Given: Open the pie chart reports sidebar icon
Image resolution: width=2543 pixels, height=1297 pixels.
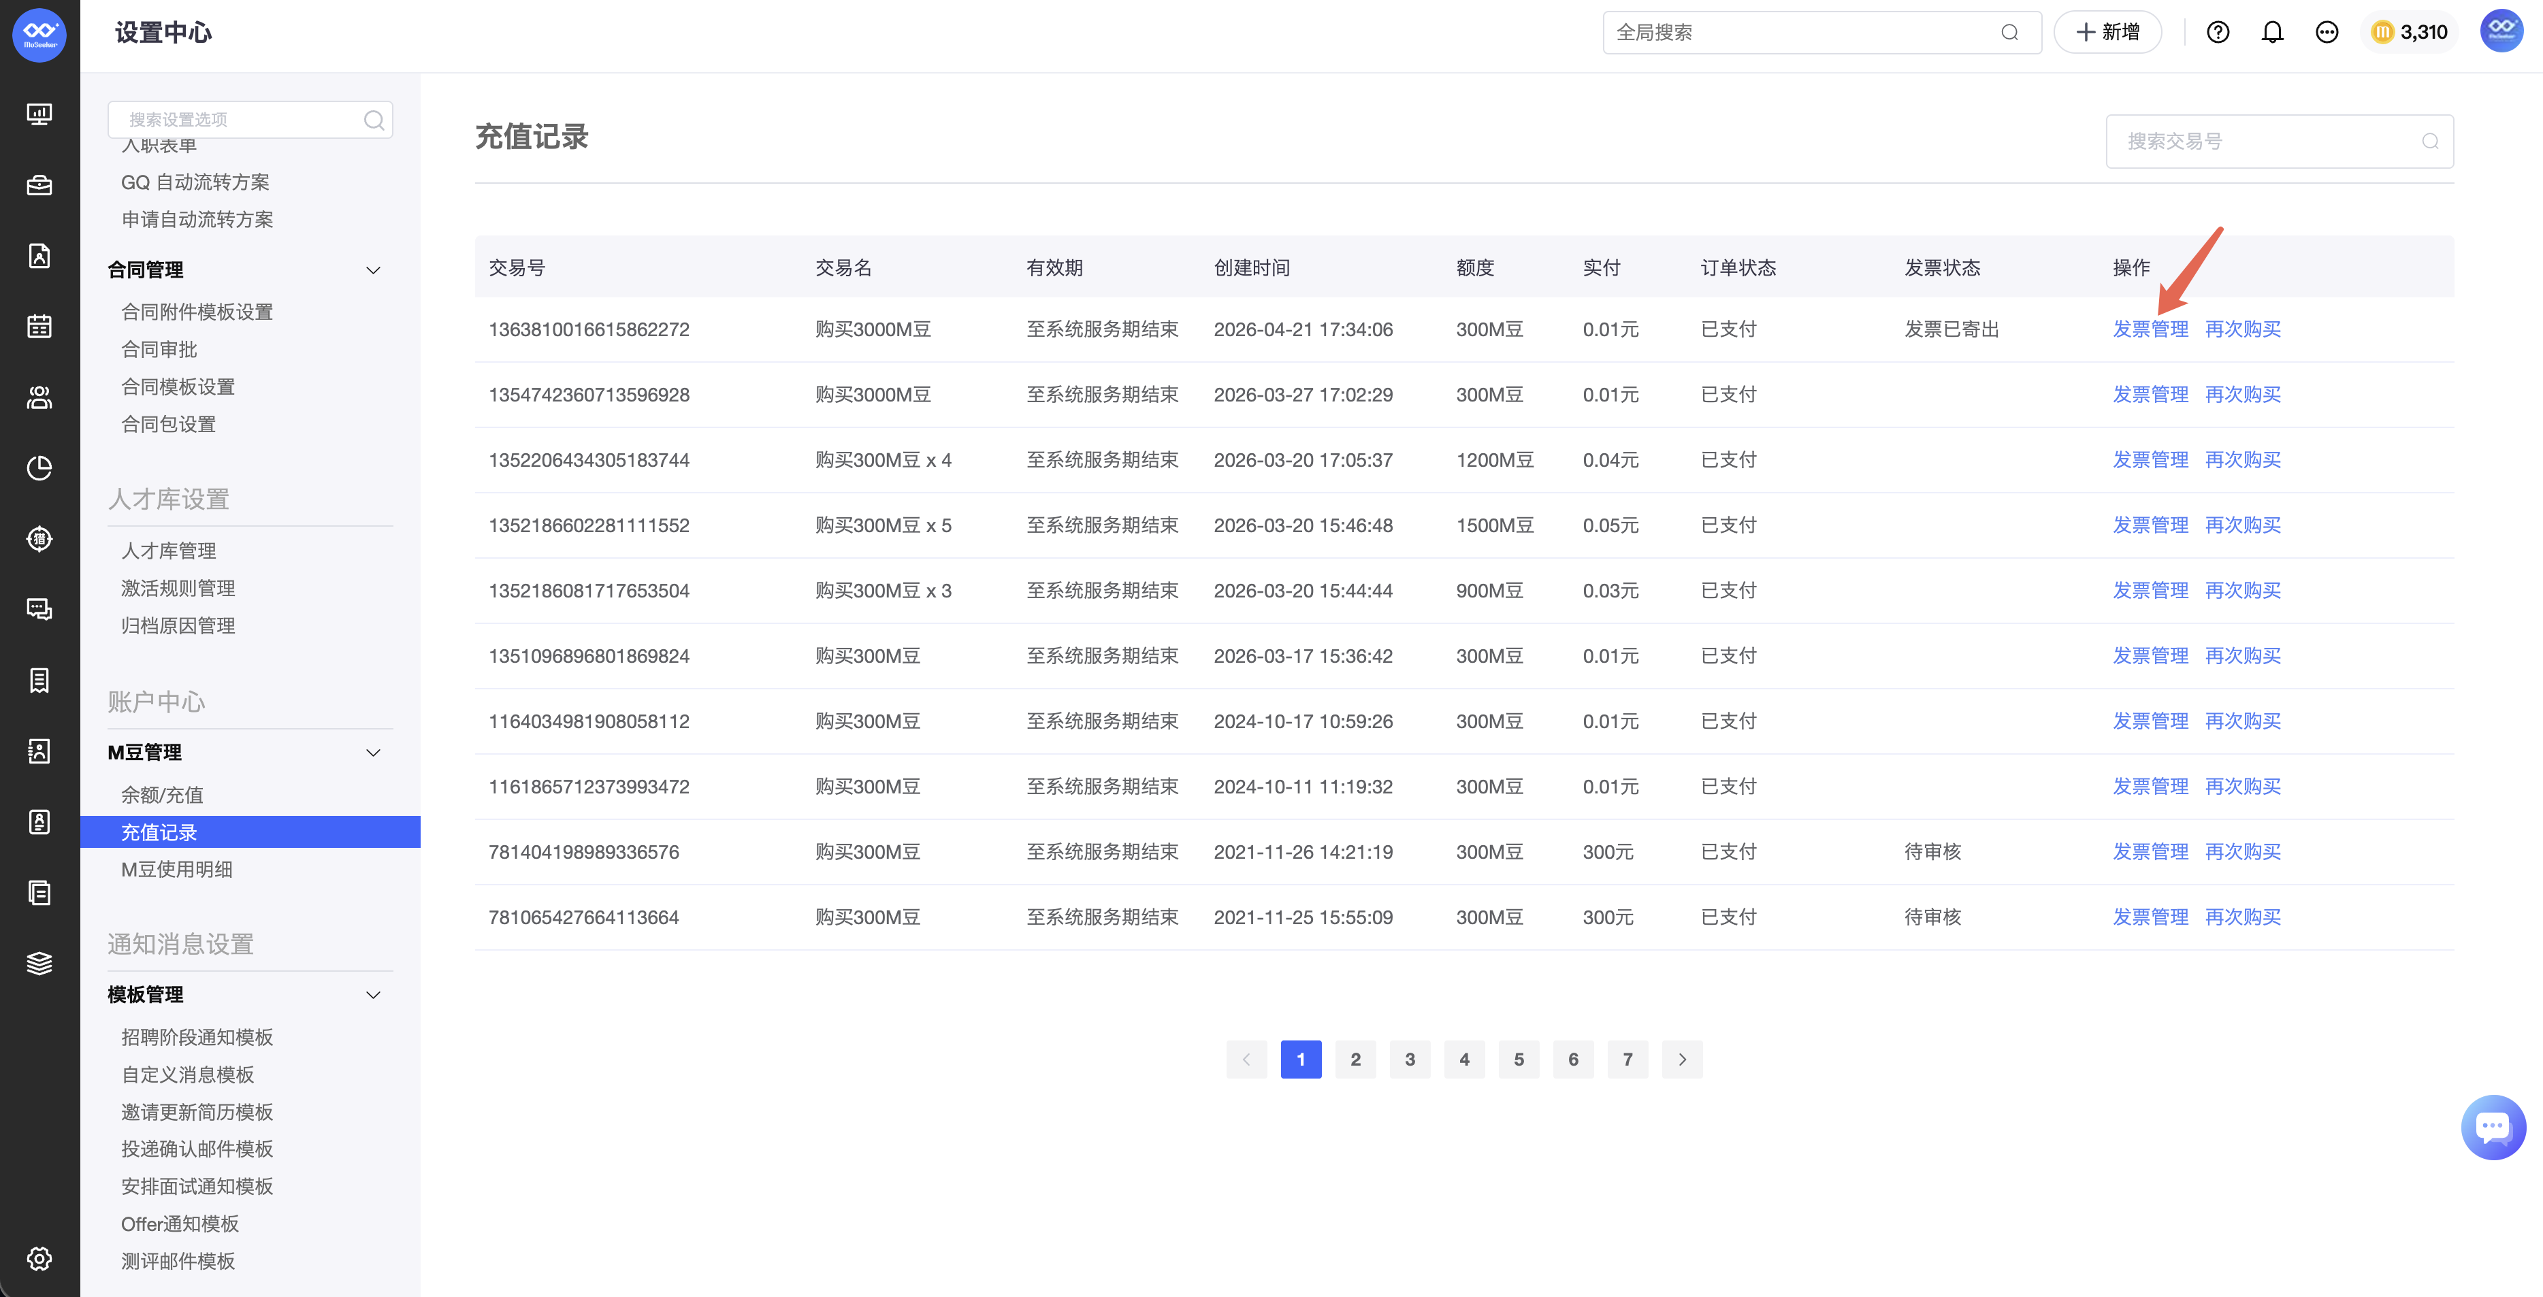Looking at the screenshot, I should [39, 468].
